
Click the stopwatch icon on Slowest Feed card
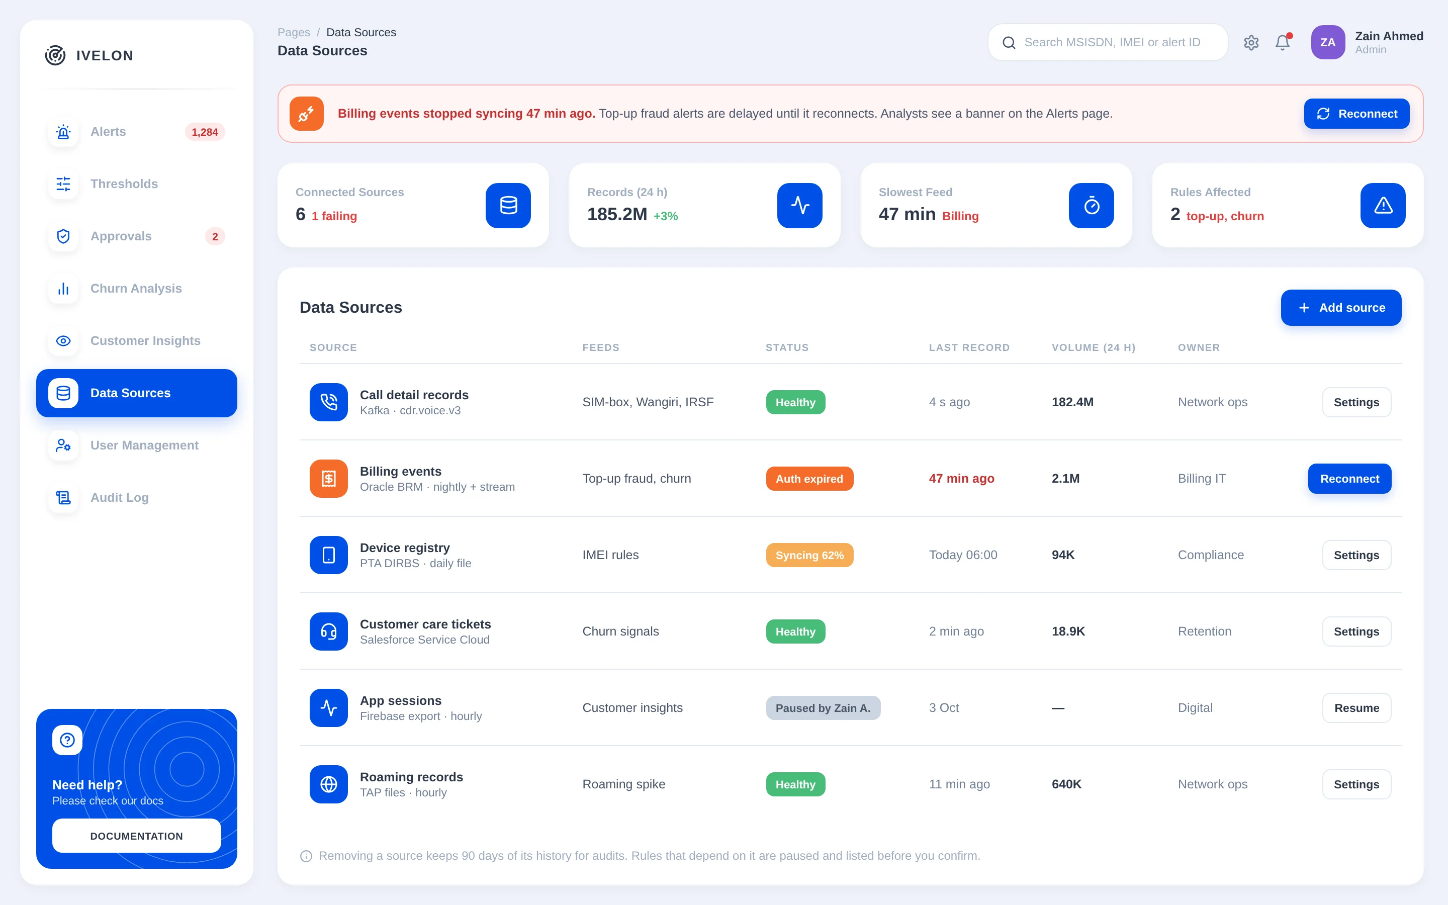1092,205
